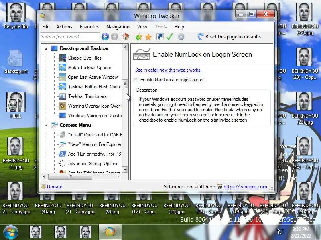
Task: Open the Winaero Tweaker taskbar button
Action: [x=110, y=232]
